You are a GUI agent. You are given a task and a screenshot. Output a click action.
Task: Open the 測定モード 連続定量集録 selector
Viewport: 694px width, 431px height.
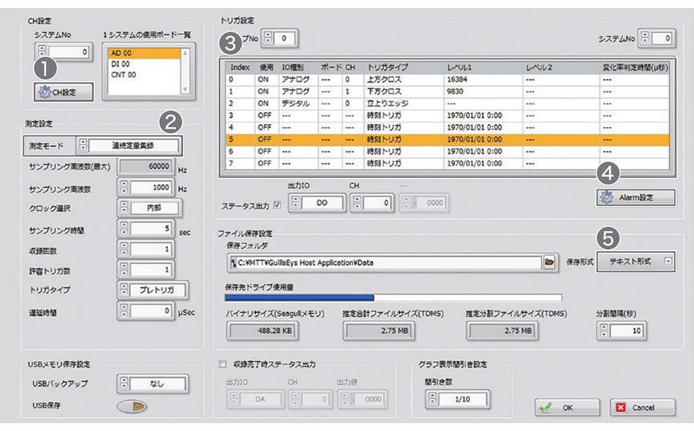click(129, 145)
